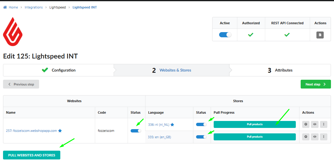The image size is (334, 164).
Task: Click the Authorized green checkmark
Action: [x=251, y=35]
